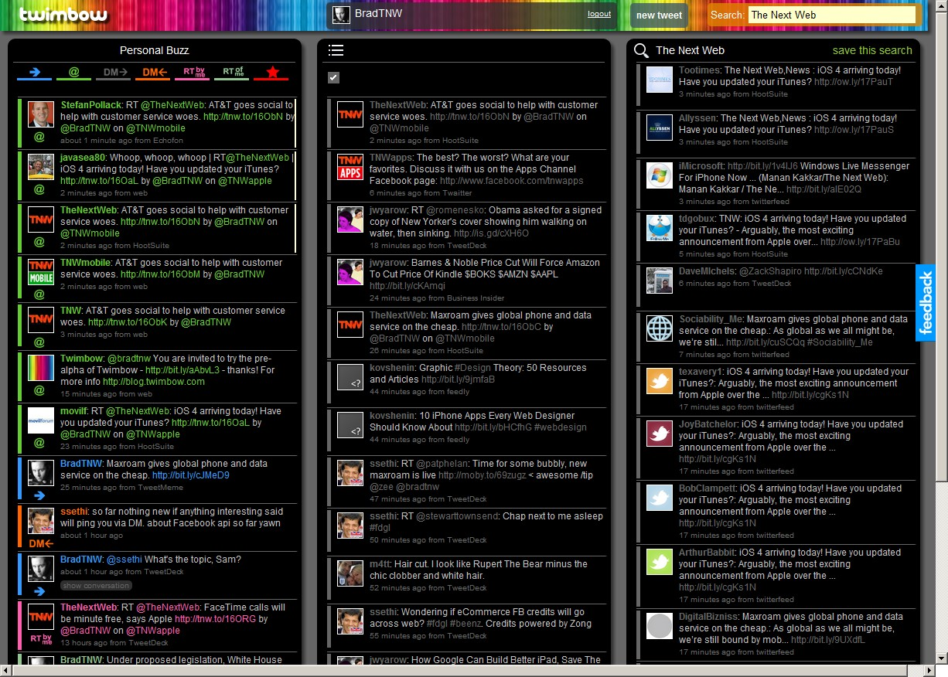The image size is (948, 677).
Task: Click the 'RT by me' icon under TheNextWeb
Action: coord(41,638)
